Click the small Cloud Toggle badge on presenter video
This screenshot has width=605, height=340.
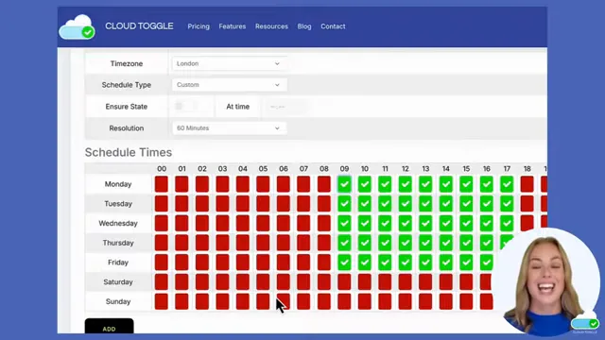(x=585, y=324)
